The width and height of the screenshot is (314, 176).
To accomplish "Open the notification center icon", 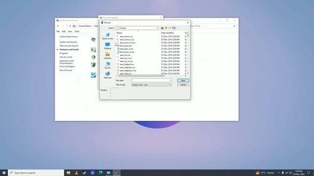I will pyautogui.click(x=309, y=173).
